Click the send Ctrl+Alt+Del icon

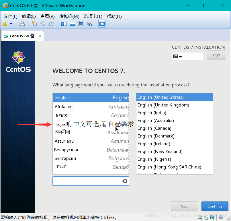(22, 24)
